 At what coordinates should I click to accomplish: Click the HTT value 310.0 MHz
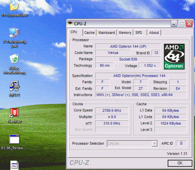pyautogui.click(x=112, y=123)
